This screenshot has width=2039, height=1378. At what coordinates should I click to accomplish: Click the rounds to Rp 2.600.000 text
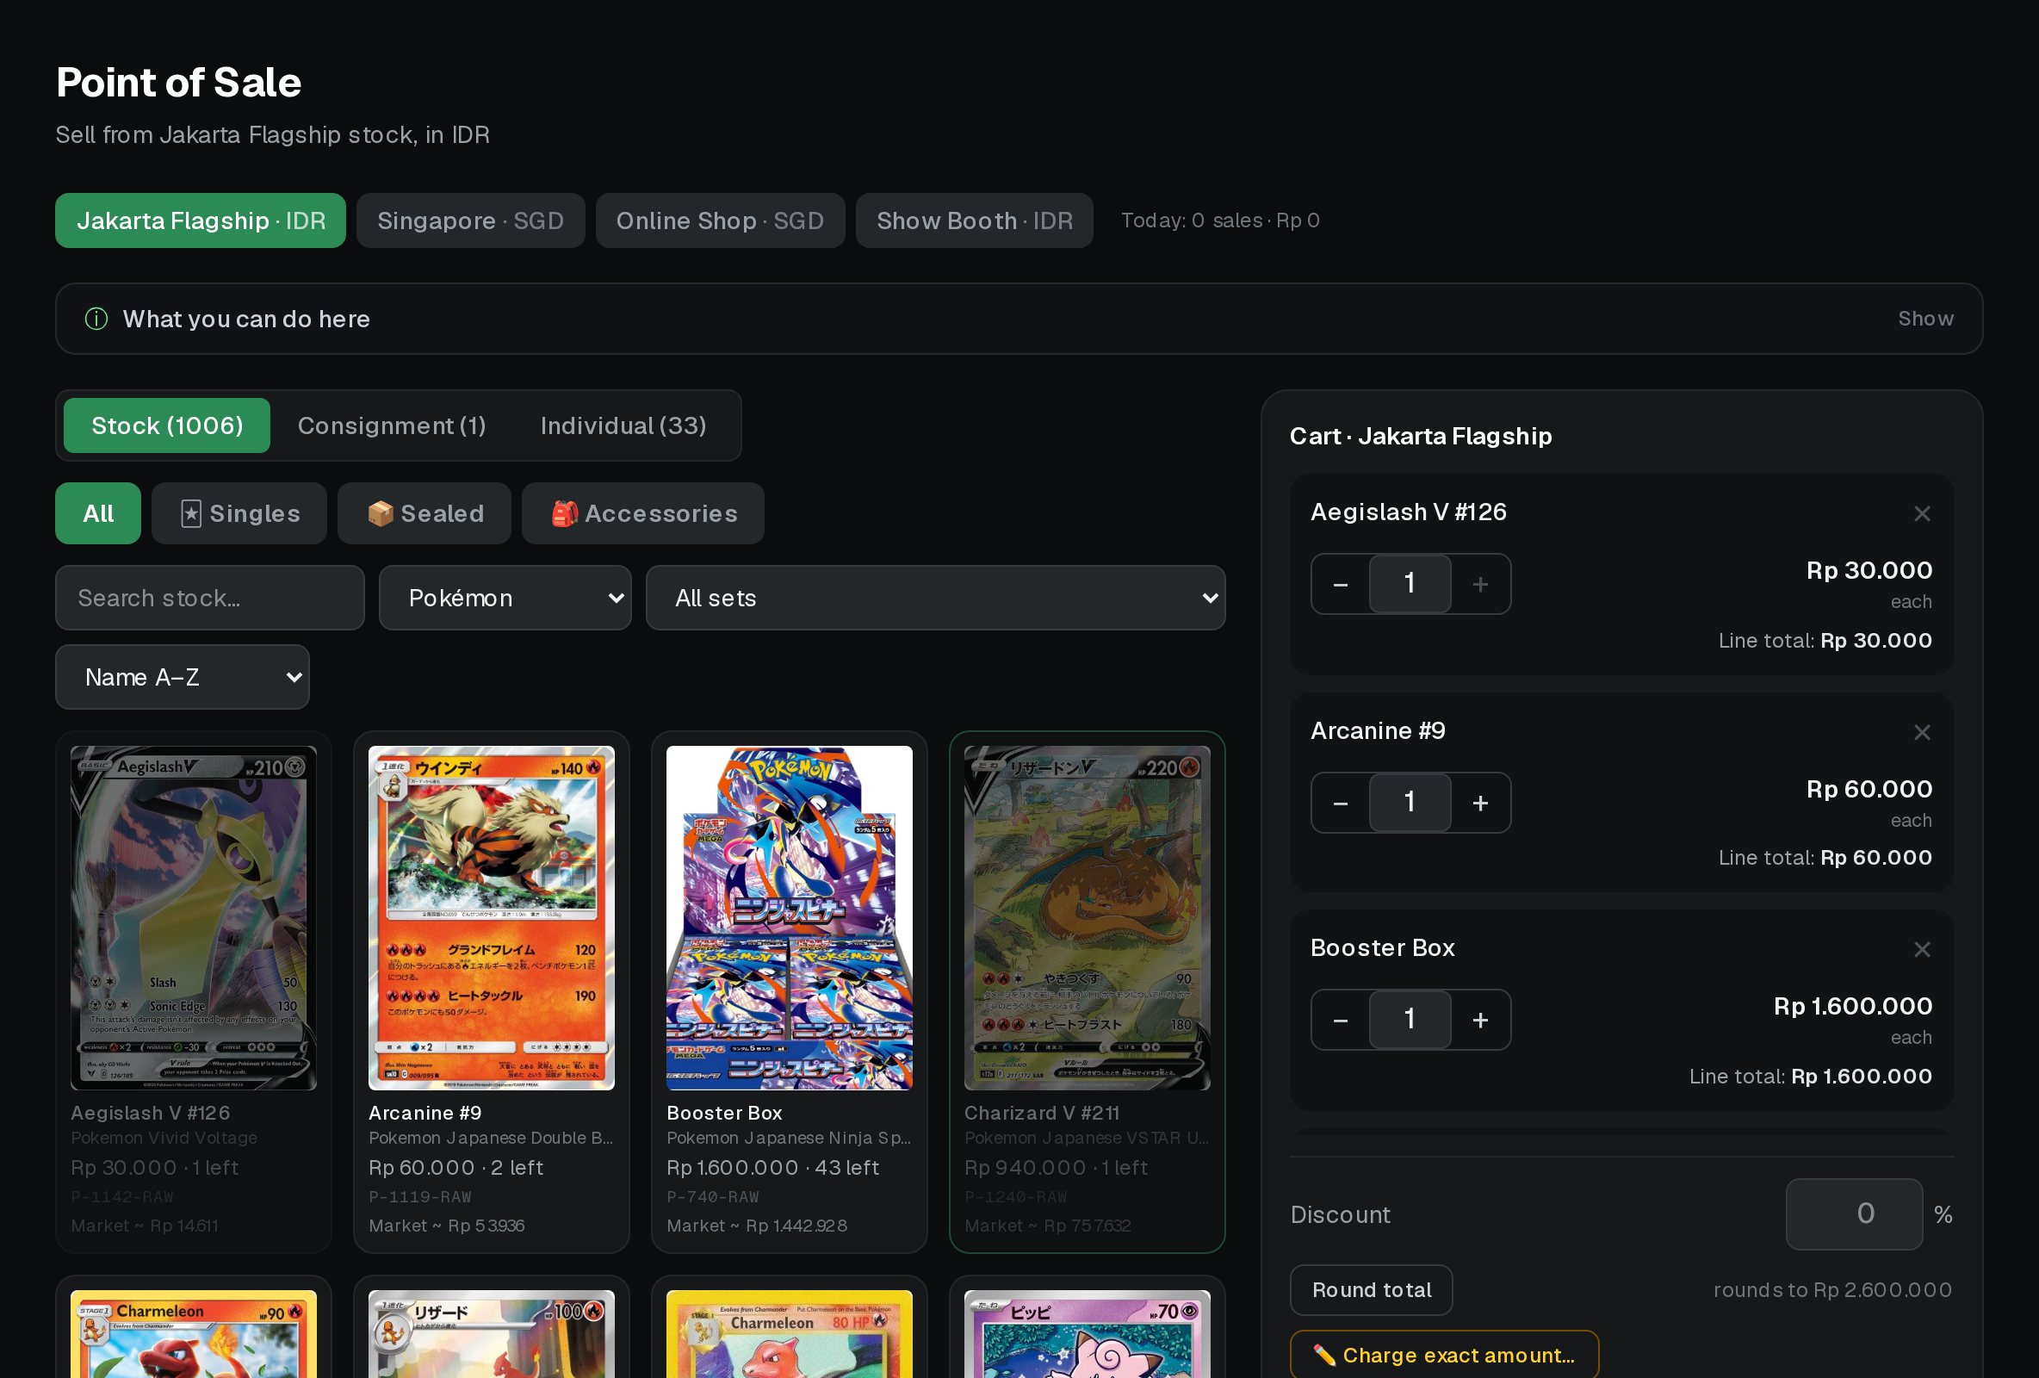[x=1833, y=1289]
